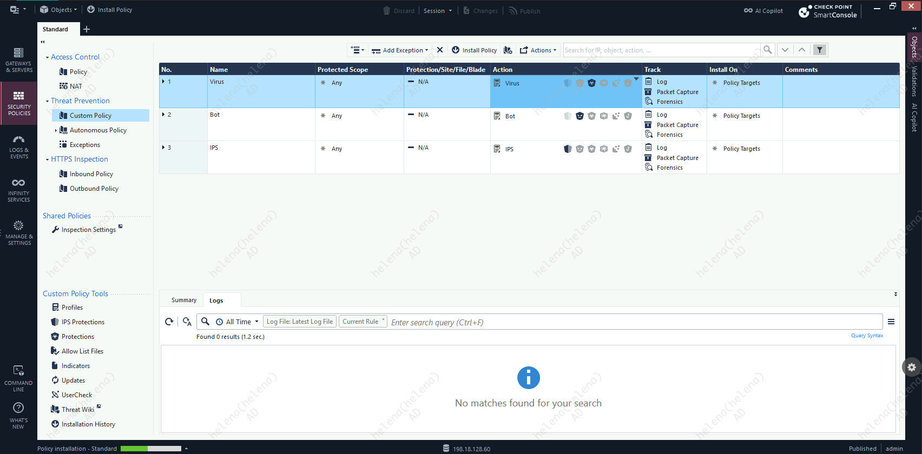This screenshot has width=922, height=454.
Task: Switch to the Summary tab
Action: click(x=184, y=300)
